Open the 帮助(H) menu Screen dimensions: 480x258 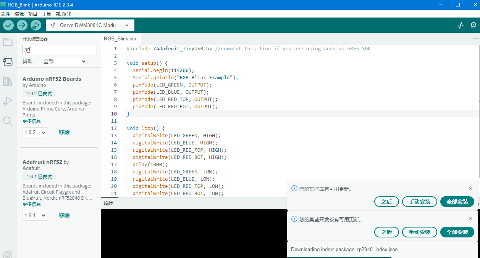click(63, 14)
